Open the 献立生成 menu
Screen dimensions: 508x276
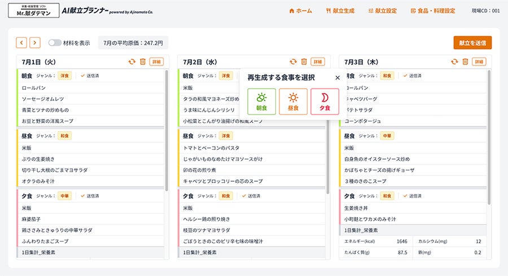click(340, 11)
